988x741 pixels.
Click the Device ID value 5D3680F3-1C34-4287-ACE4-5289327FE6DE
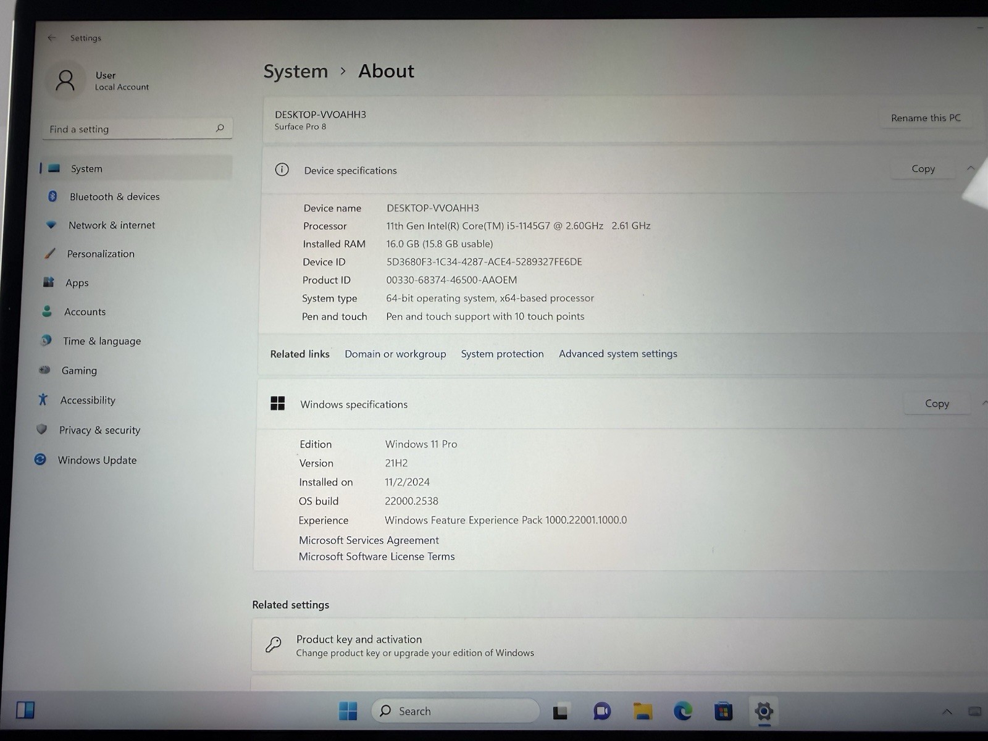point(484,262)
